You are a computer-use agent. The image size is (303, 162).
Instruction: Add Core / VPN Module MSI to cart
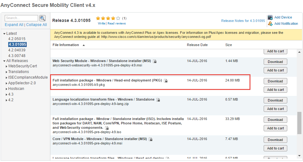tap(275, 148)
